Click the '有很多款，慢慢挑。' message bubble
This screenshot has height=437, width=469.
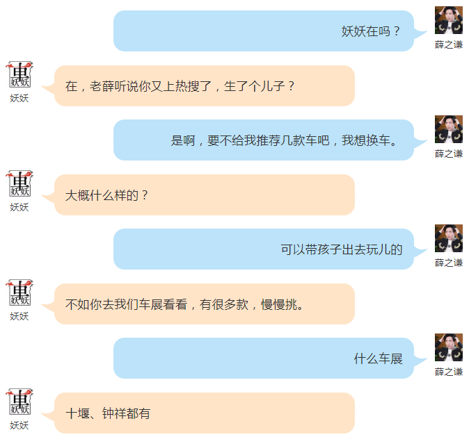click(x=205, y=304)
